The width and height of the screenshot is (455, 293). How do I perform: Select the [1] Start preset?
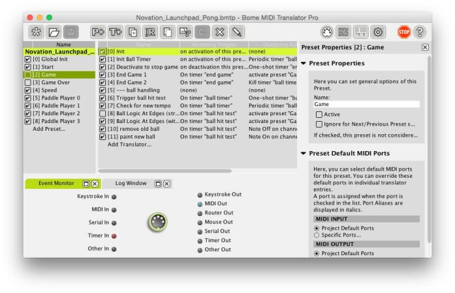(x=59, y=67)
